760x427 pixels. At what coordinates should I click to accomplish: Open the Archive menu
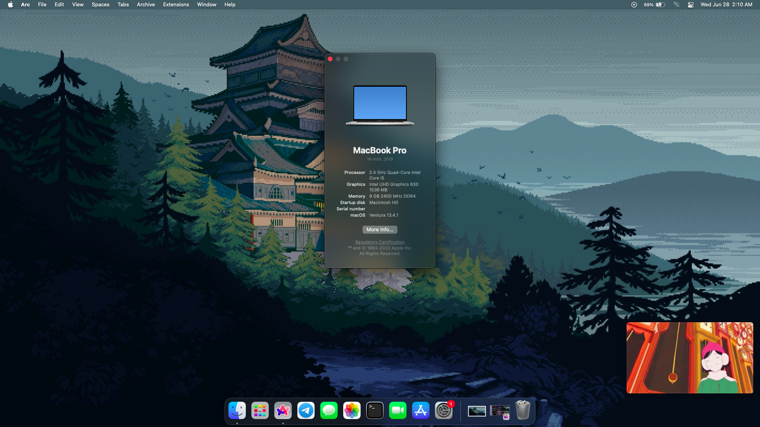point(146,5)
